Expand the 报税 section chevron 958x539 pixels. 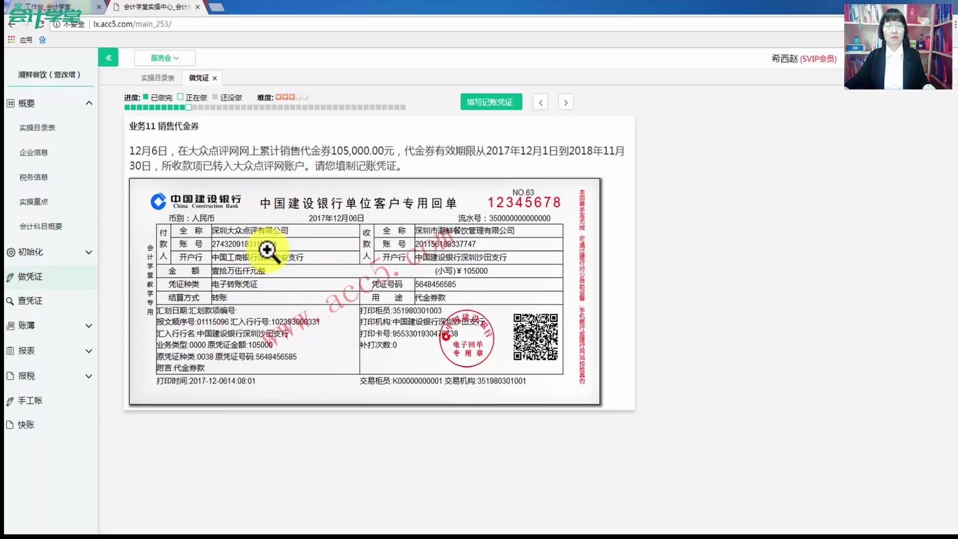[89, 376]
